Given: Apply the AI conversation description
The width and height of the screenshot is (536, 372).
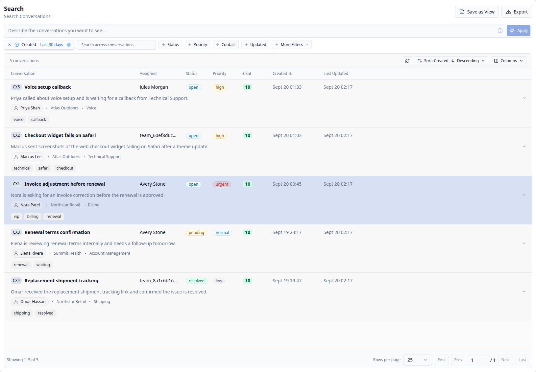Looking at the screenshot, I should [x=519, y=31].
